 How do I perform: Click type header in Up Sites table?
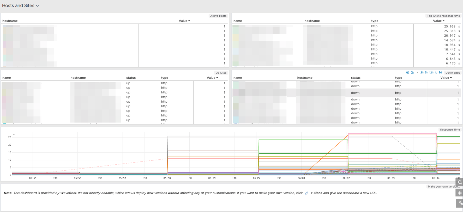165,78
